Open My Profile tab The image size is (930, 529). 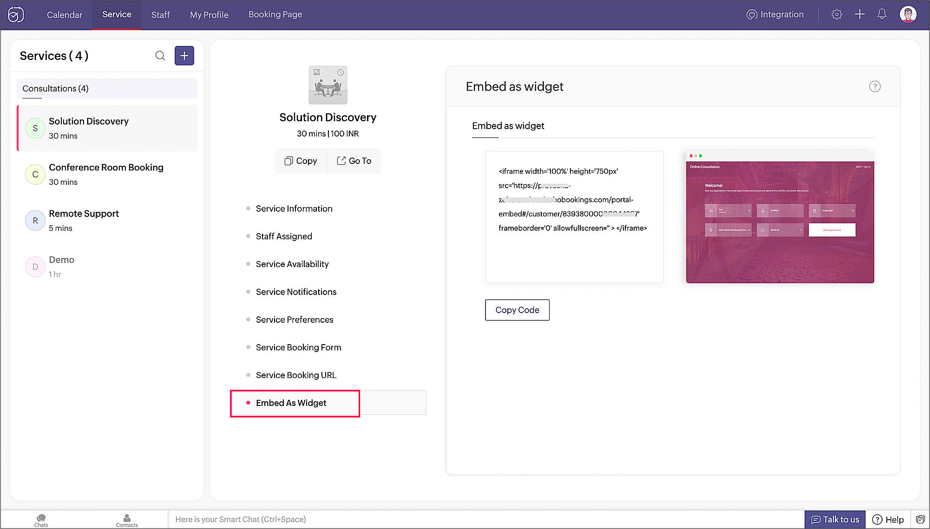209,15
